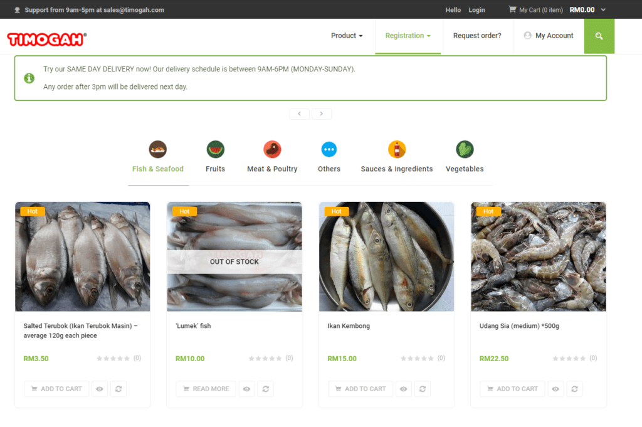Click the Fruits watermelon icon
This screenshot has width=642, height=427.
[216, 149]
